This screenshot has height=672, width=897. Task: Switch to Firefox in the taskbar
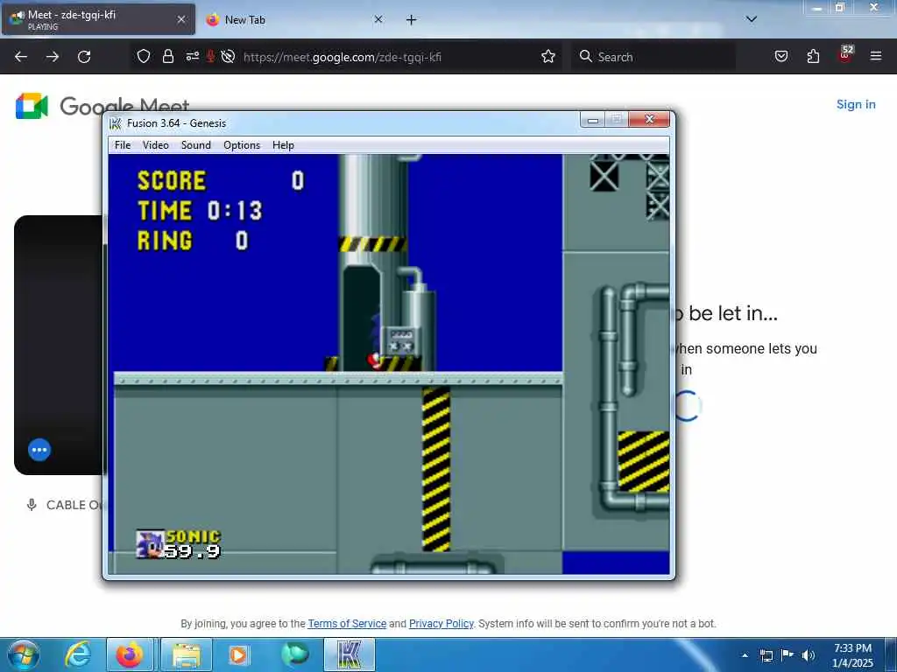[x=130, y=654]
